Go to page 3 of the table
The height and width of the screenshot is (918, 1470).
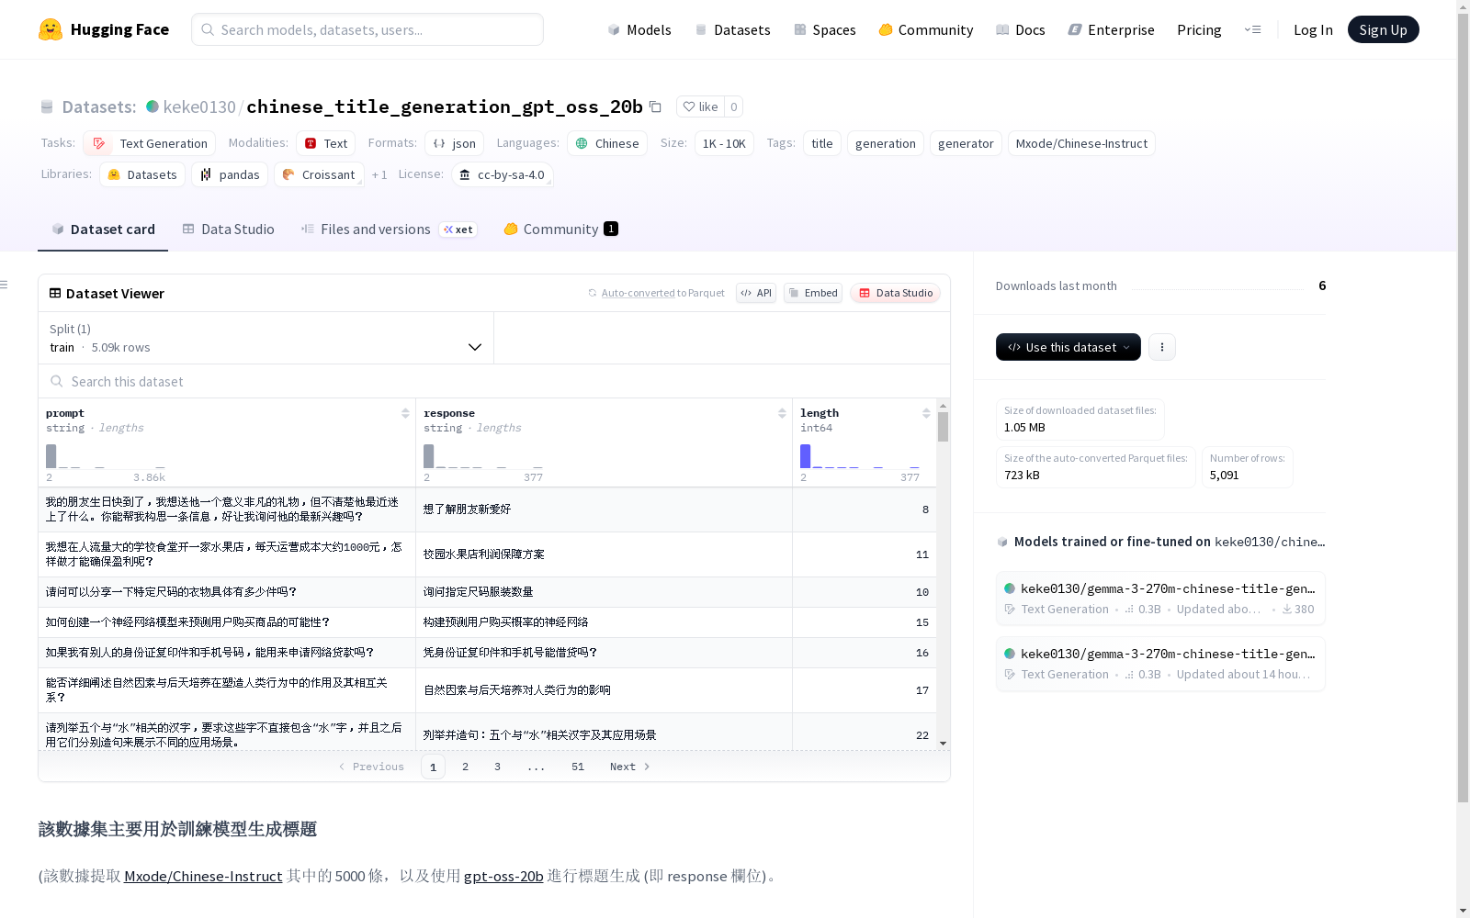pyautogui.click(x=497, y=767)
